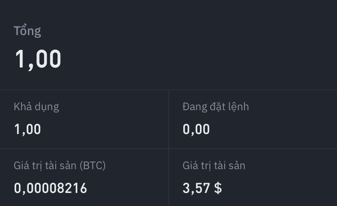Viewport: 337px width, 206px height.
Task: Click the word lệnh in Đang đặt lệnh
Action: (x=238, y=107)
